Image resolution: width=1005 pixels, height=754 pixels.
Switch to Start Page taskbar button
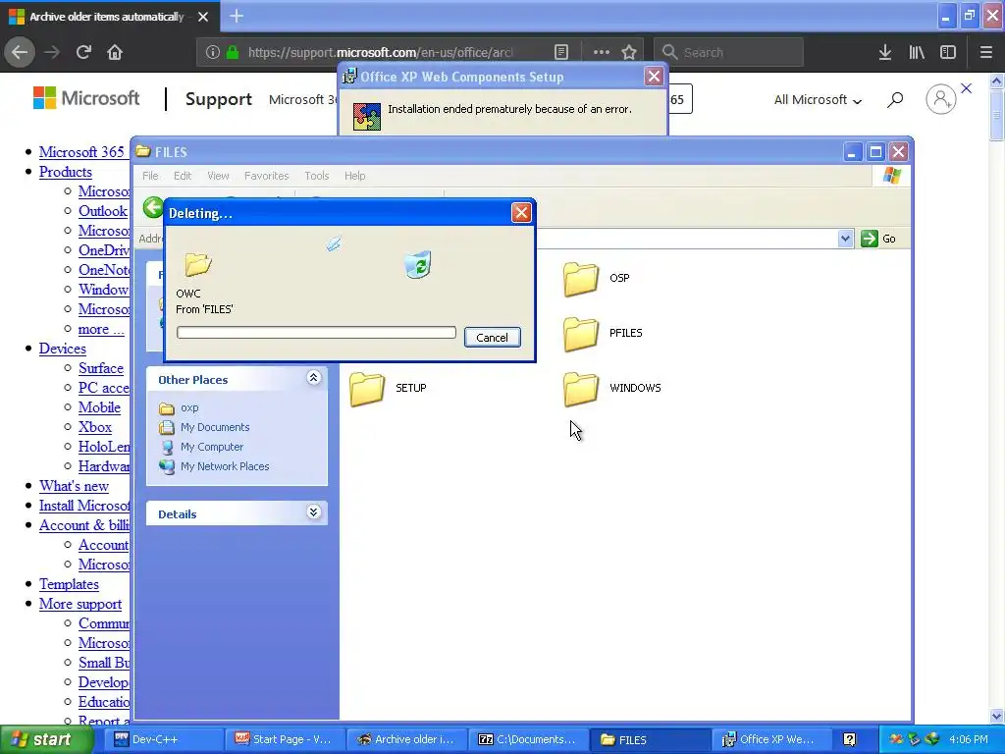click(284, 740)
